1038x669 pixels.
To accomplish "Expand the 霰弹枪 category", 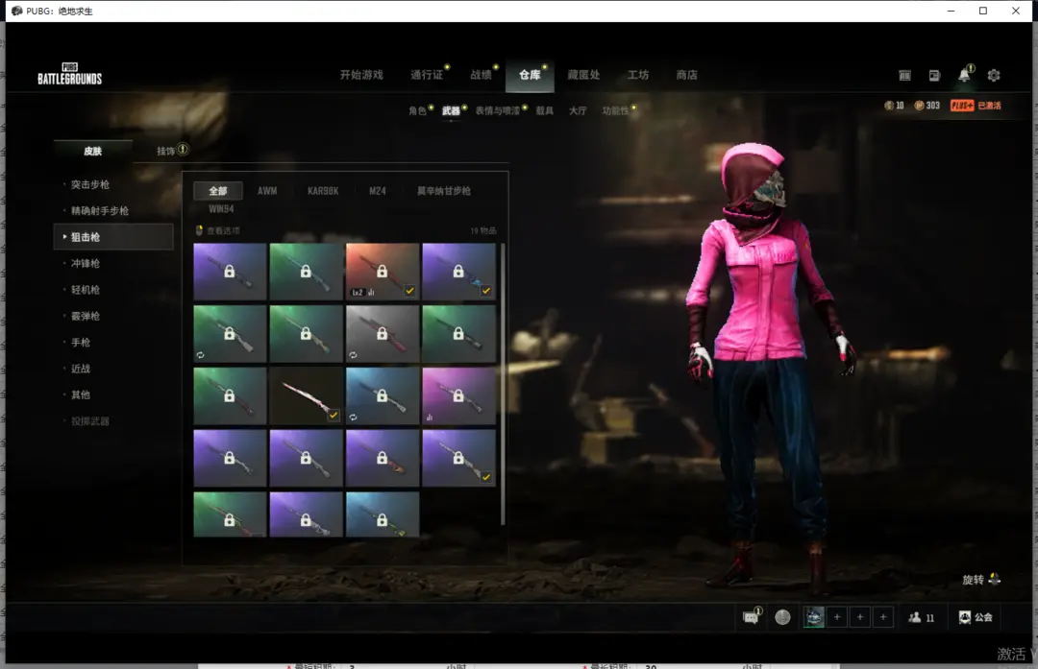I will click(x=86, y=316).
